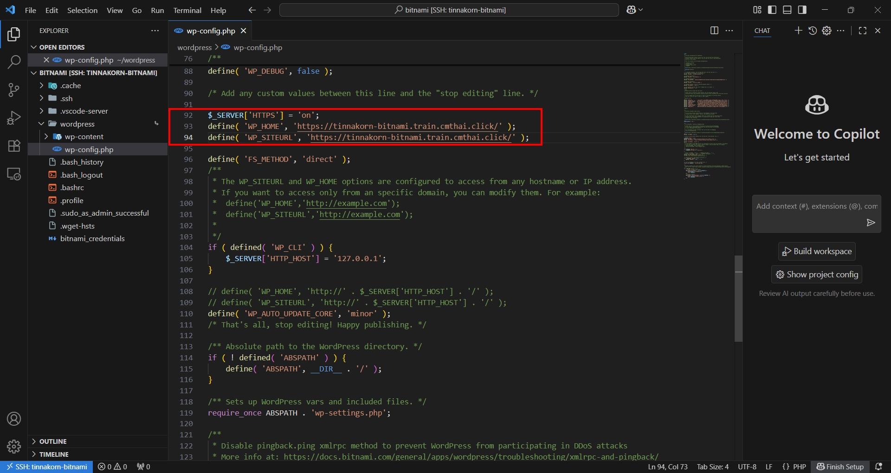The height and width of the screenshot is (473, 891).
Task: Click the Go Back arrow in title bar
Action: 252,10
